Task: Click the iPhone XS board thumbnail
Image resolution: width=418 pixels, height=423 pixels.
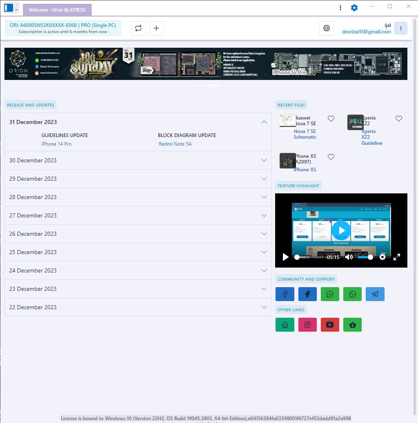Action: 287,161
